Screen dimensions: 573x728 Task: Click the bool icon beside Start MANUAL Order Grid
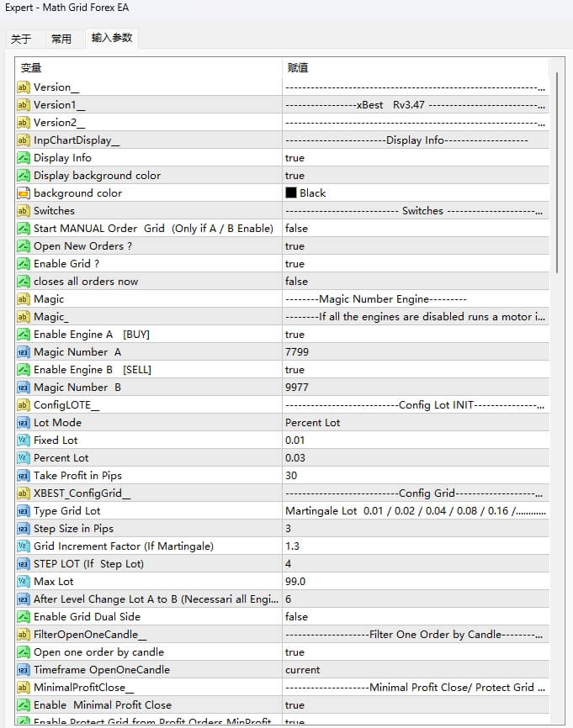pos(23,229)
